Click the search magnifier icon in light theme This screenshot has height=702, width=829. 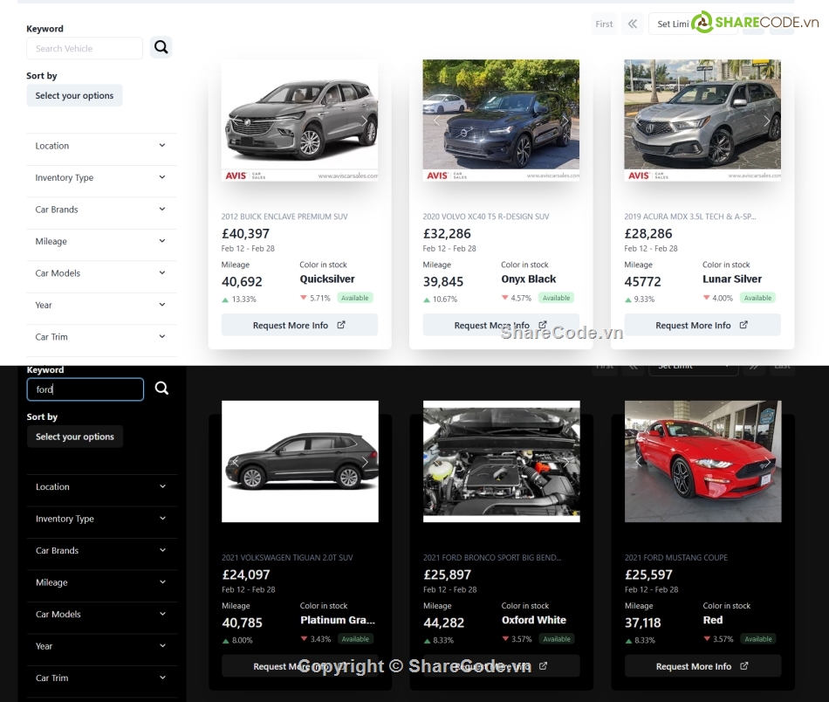[x=161, y=47]
